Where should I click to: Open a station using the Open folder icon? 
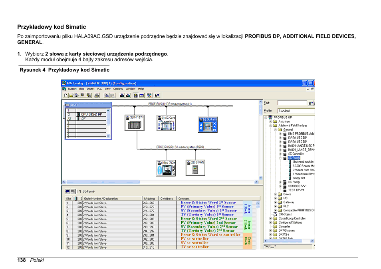71,95
